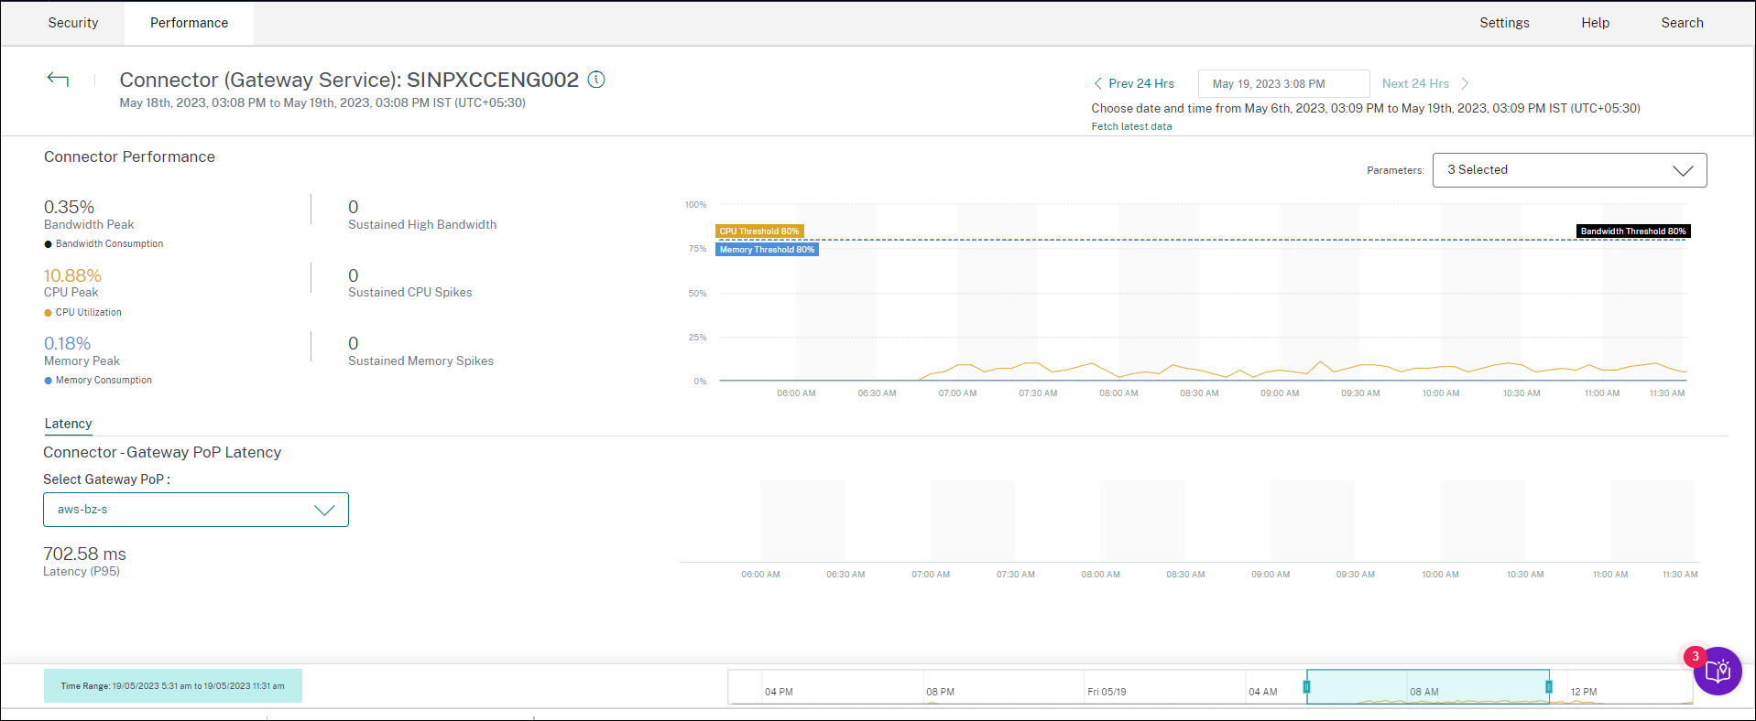Click the Bandwidth Consumption legend dot
The height and width of the screenshot is (721, 1756).
click(x=48, y=244)
